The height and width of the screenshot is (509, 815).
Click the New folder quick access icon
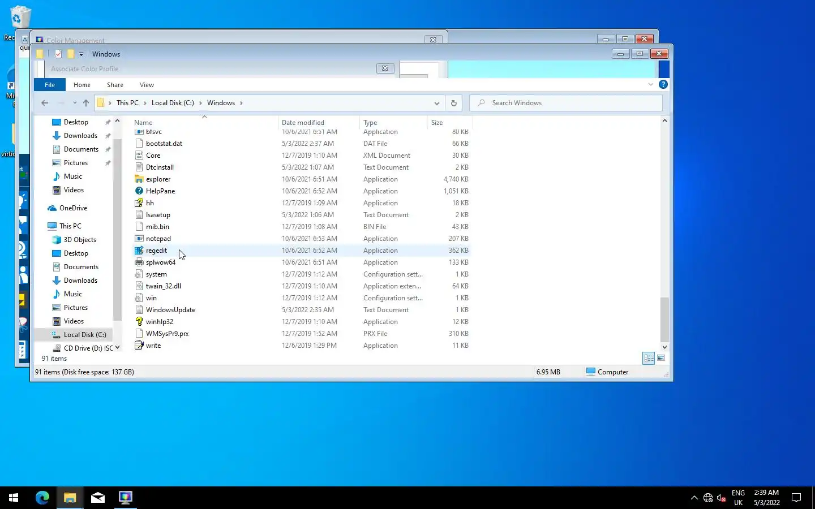point(71,54)
